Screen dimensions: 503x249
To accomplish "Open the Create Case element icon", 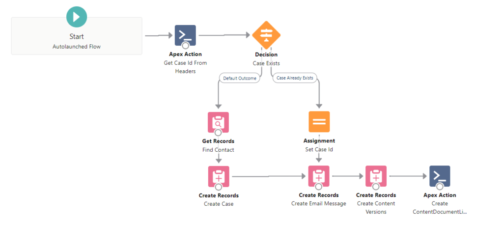I will click(x=219, y=176).
